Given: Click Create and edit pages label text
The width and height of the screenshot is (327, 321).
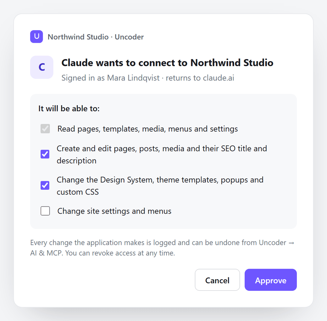Looking at the screenshot, I should pyautogui.click(x=162, y=155).
